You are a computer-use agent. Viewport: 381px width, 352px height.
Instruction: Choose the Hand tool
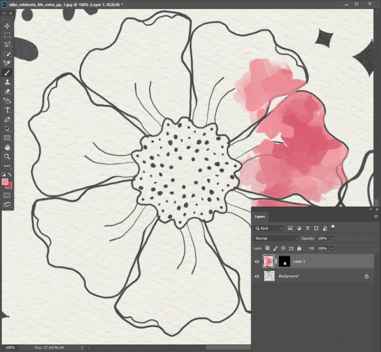coord(7,147)
